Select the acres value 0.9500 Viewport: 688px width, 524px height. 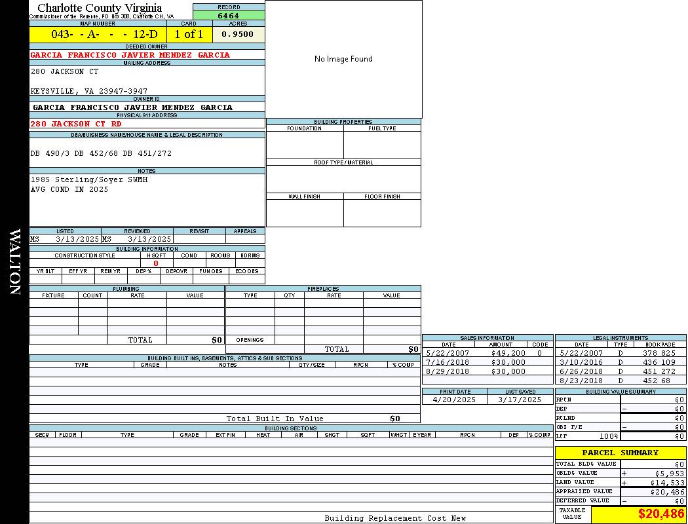[237, 34]
